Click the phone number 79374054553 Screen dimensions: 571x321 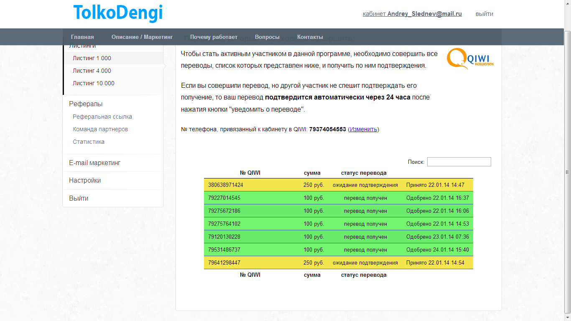[x=328, y=129]
